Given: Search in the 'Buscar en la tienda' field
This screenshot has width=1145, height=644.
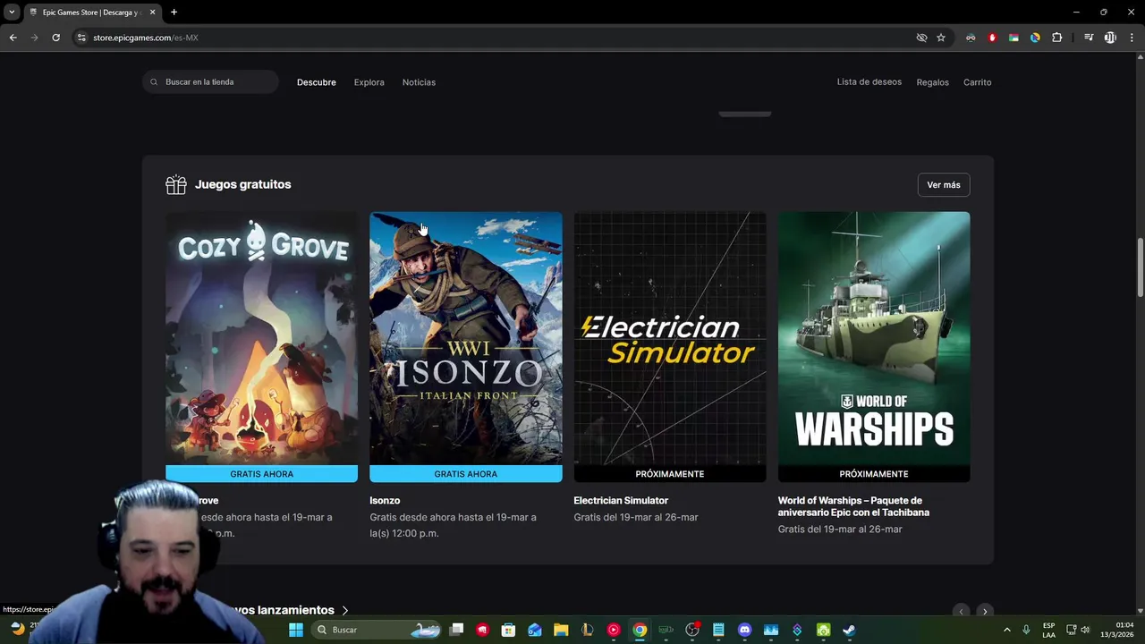Looking at the screenshot, I should click(x=210, y=81).
